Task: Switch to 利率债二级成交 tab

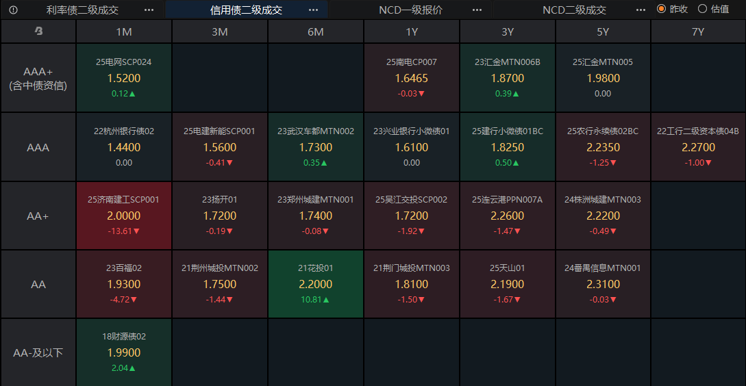Action: (82, 10)
